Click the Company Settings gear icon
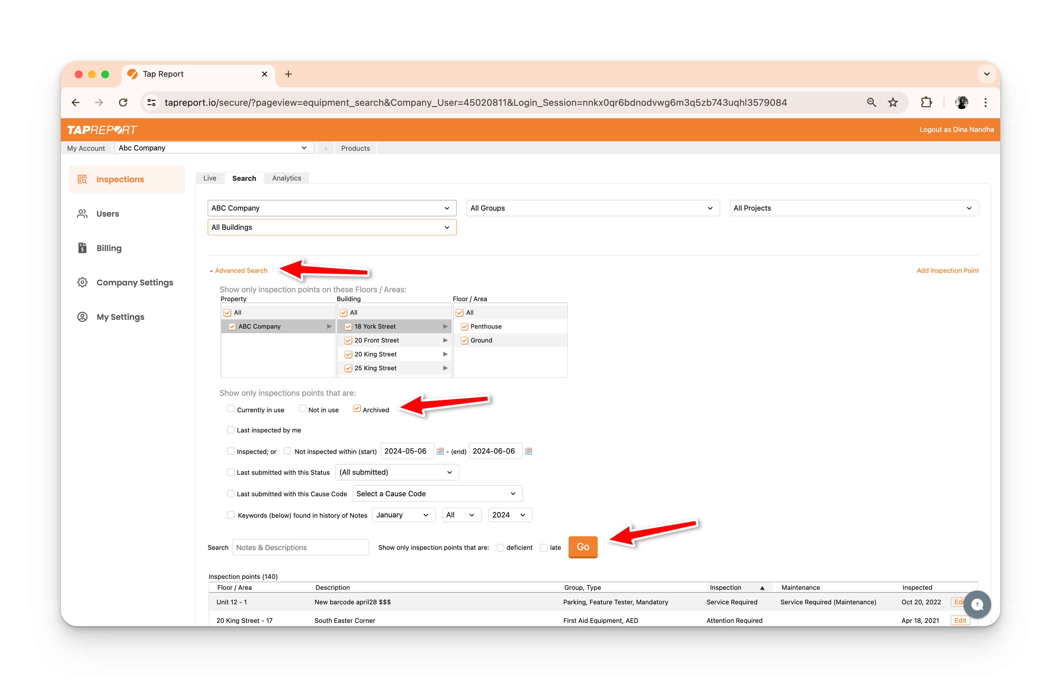1061x687 pixels. tap(82, 282)
